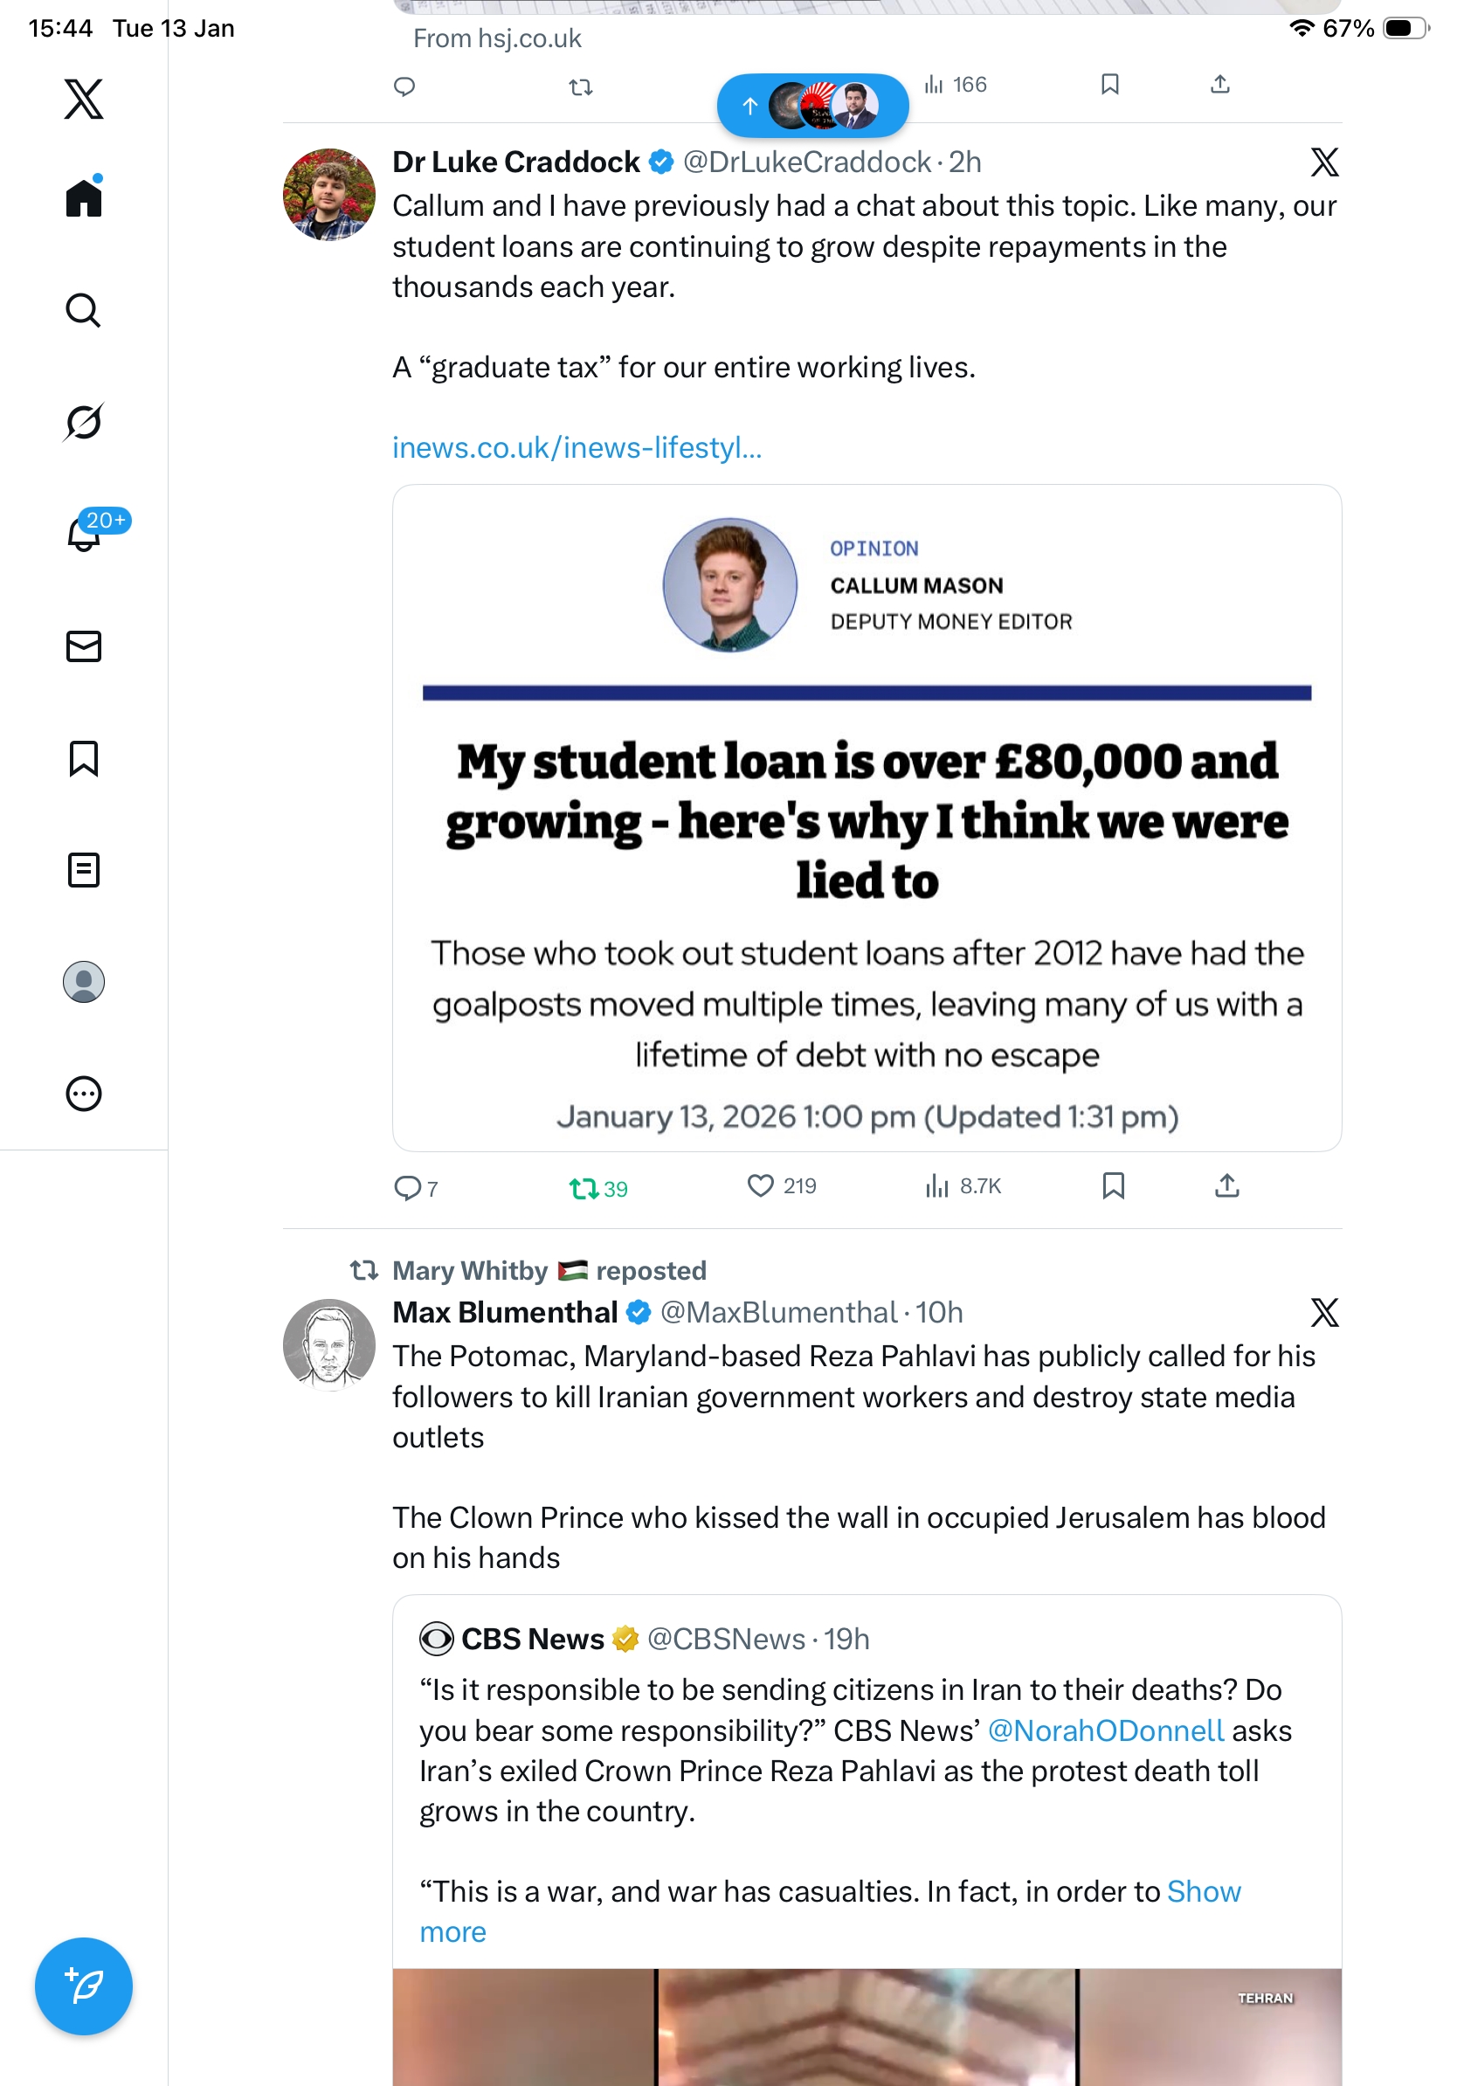Open Lists icon in sidebar
Image resolution: width=1457 pixels, height=2086 pixels.
coord(84,869)
